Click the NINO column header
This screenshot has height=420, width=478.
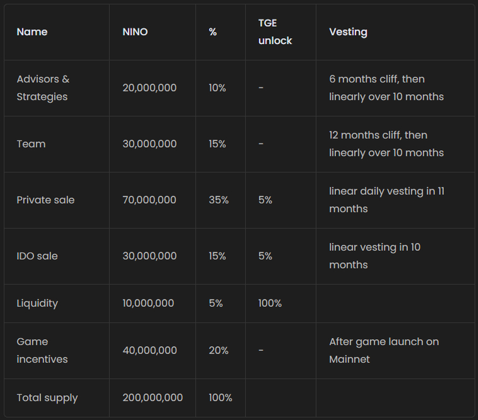pos(135,32)
